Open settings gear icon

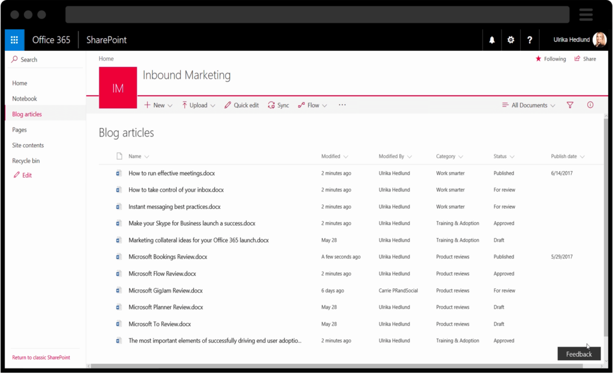tap(511, 40)
